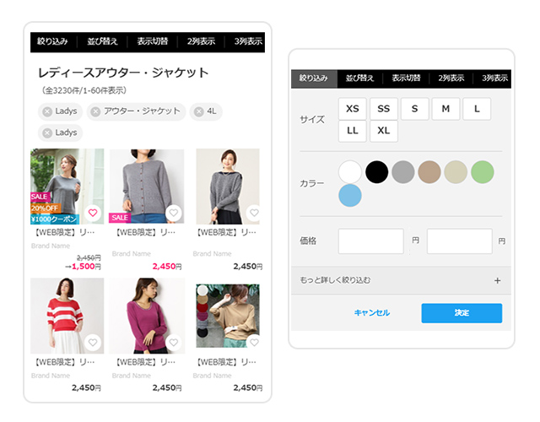Favorite the magenta long-sleeve top product

click(174, 343)
